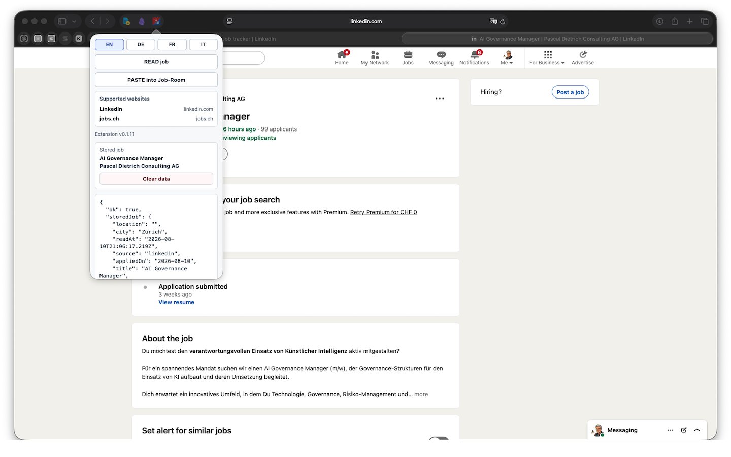The width and height of the screenshot is (731, 457).
Task: Toggle the similar jobs alert switch
Action: pos(439,438)
